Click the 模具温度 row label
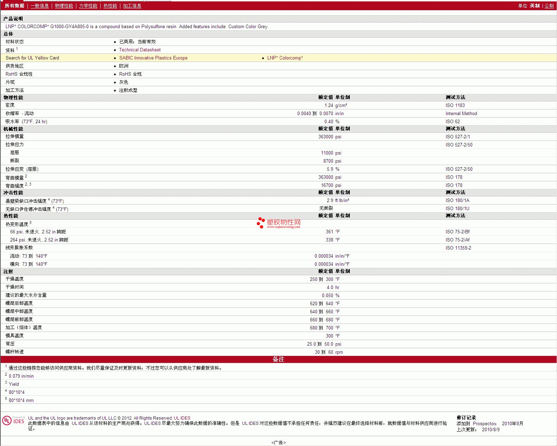The height and width of the screenshot is (446, 557). (x=14, y=336)
